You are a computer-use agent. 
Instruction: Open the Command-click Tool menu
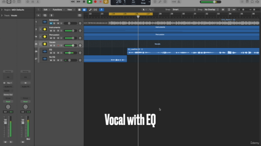coord(151,10)
